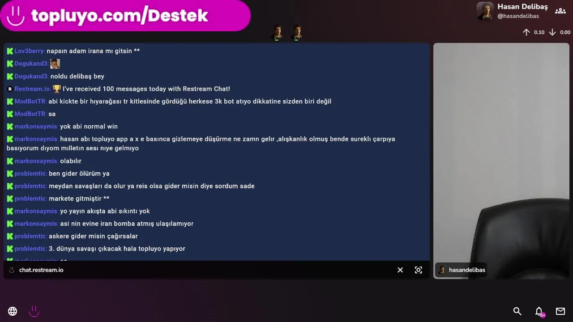Screen dimensions: 573x322
Task: Open the participants list icon
Action: click(560, 11)
